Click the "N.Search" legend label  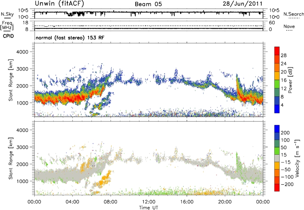point(293,14)
